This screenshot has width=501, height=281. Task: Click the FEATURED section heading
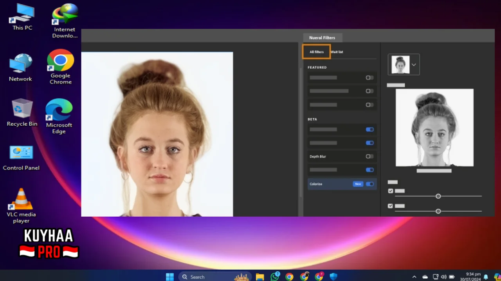tap(317, 68)
